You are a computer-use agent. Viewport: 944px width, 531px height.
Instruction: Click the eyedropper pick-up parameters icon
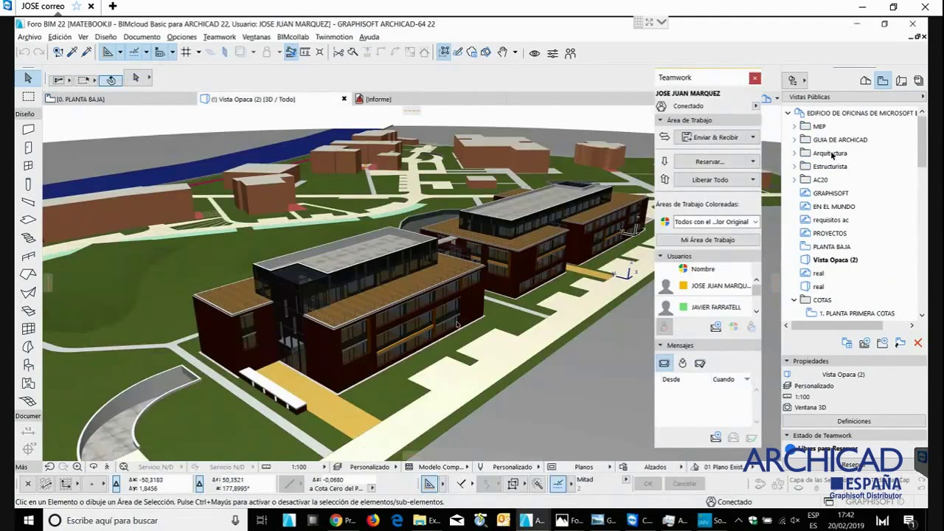pyautogui.click(x=72, y=52)
